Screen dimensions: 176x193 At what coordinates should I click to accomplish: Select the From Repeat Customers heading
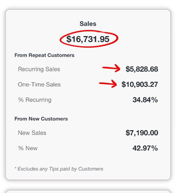pos(44,55)
